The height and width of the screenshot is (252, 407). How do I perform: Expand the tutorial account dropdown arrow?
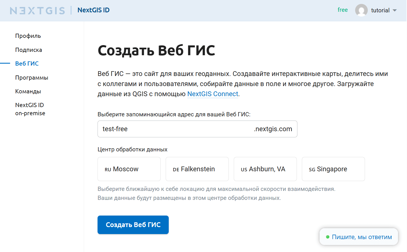point(395,10)
